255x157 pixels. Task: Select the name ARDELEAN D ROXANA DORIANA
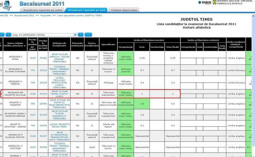click(x=15, y=70)
